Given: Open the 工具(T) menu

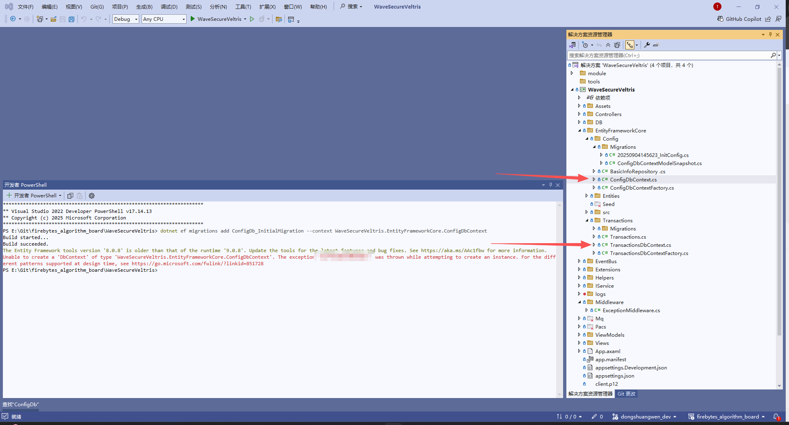Looking at the screenshot, I should click(x=243, y=7).
